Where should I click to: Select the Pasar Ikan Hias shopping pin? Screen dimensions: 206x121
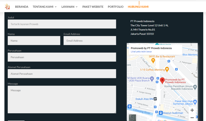[195, 102]
